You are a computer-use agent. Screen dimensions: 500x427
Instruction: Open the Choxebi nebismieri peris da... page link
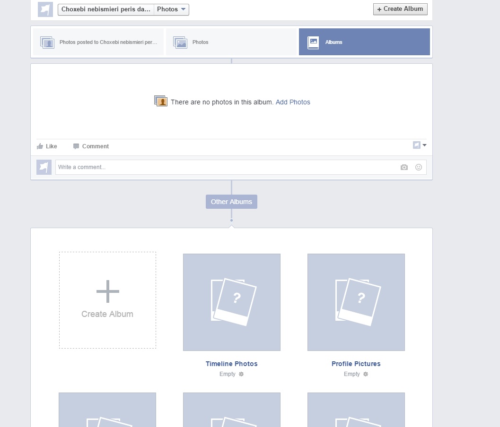(x=105, y=9)
